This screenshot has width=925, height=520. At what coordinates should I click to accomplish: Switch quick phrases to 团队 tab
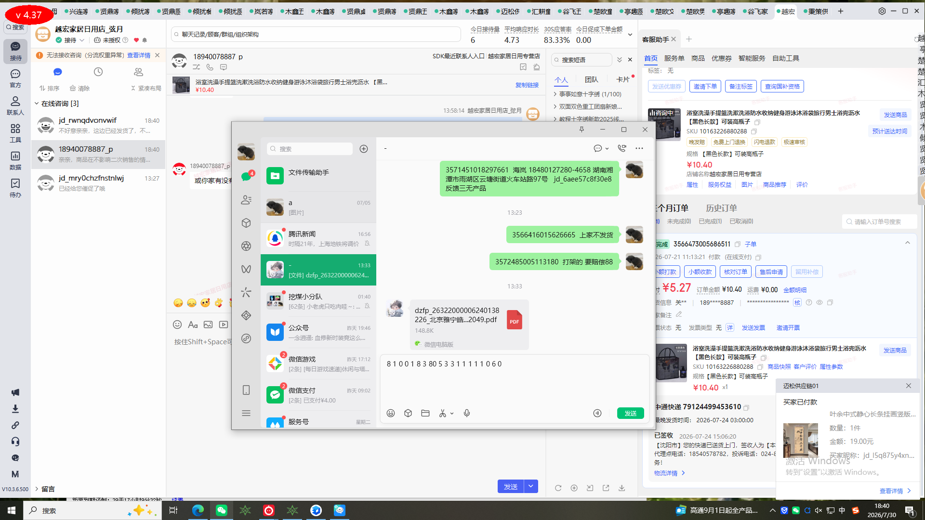591,79
